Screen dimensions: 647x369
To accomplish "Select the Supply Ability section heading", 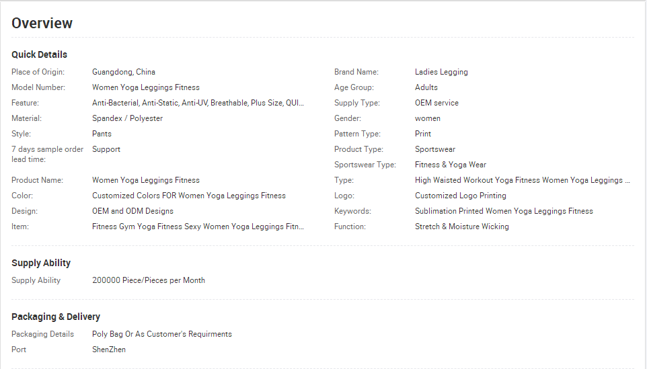I will click(41, 263).
